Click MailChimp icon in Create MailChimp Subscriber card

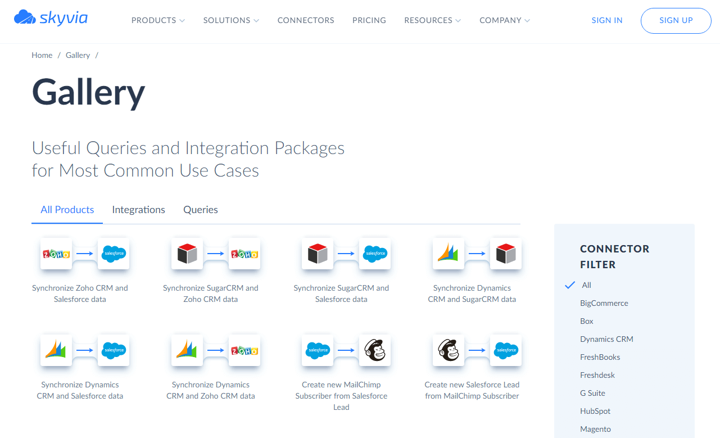coord(375,350)
